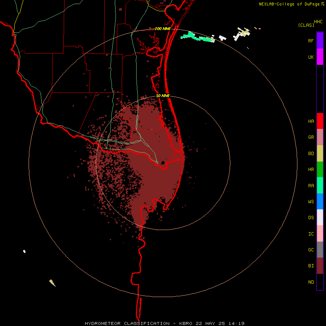
Task: Click the HR green legend swatch
Action: pos(320,170)
